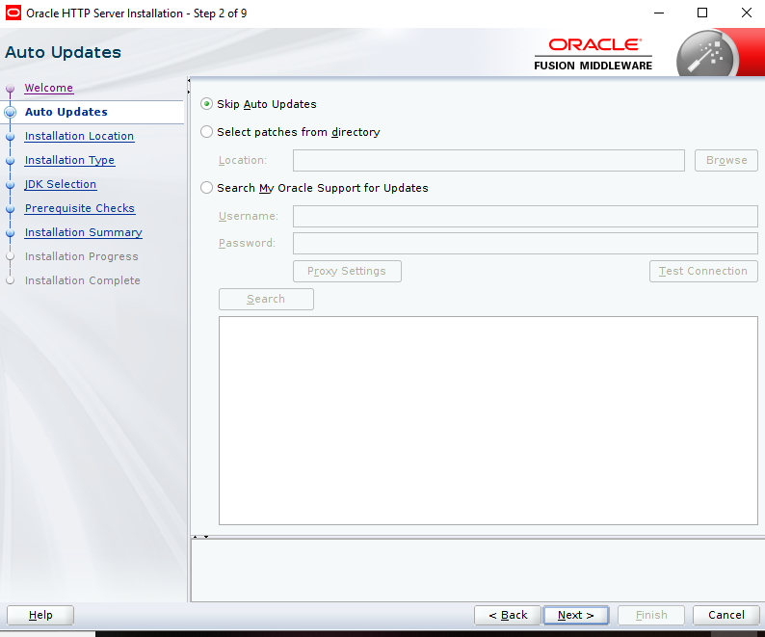Click into the Password field
Image resolution: width=765 pixels, height=637 pixels.
pos(525,243)
